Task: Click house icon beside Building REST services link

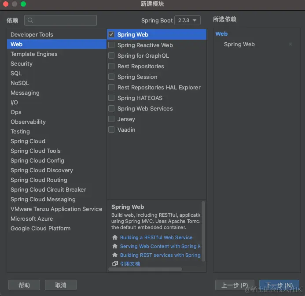Action: click(115, 255)
